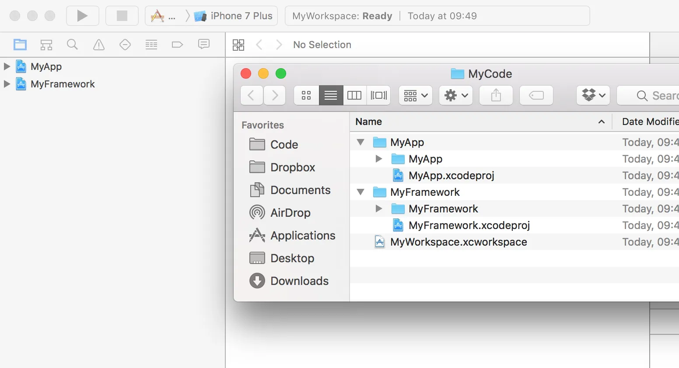Screen dimensions: 679x368
Task: Open the Test navigator in Xcode
Action: [125, 45]
